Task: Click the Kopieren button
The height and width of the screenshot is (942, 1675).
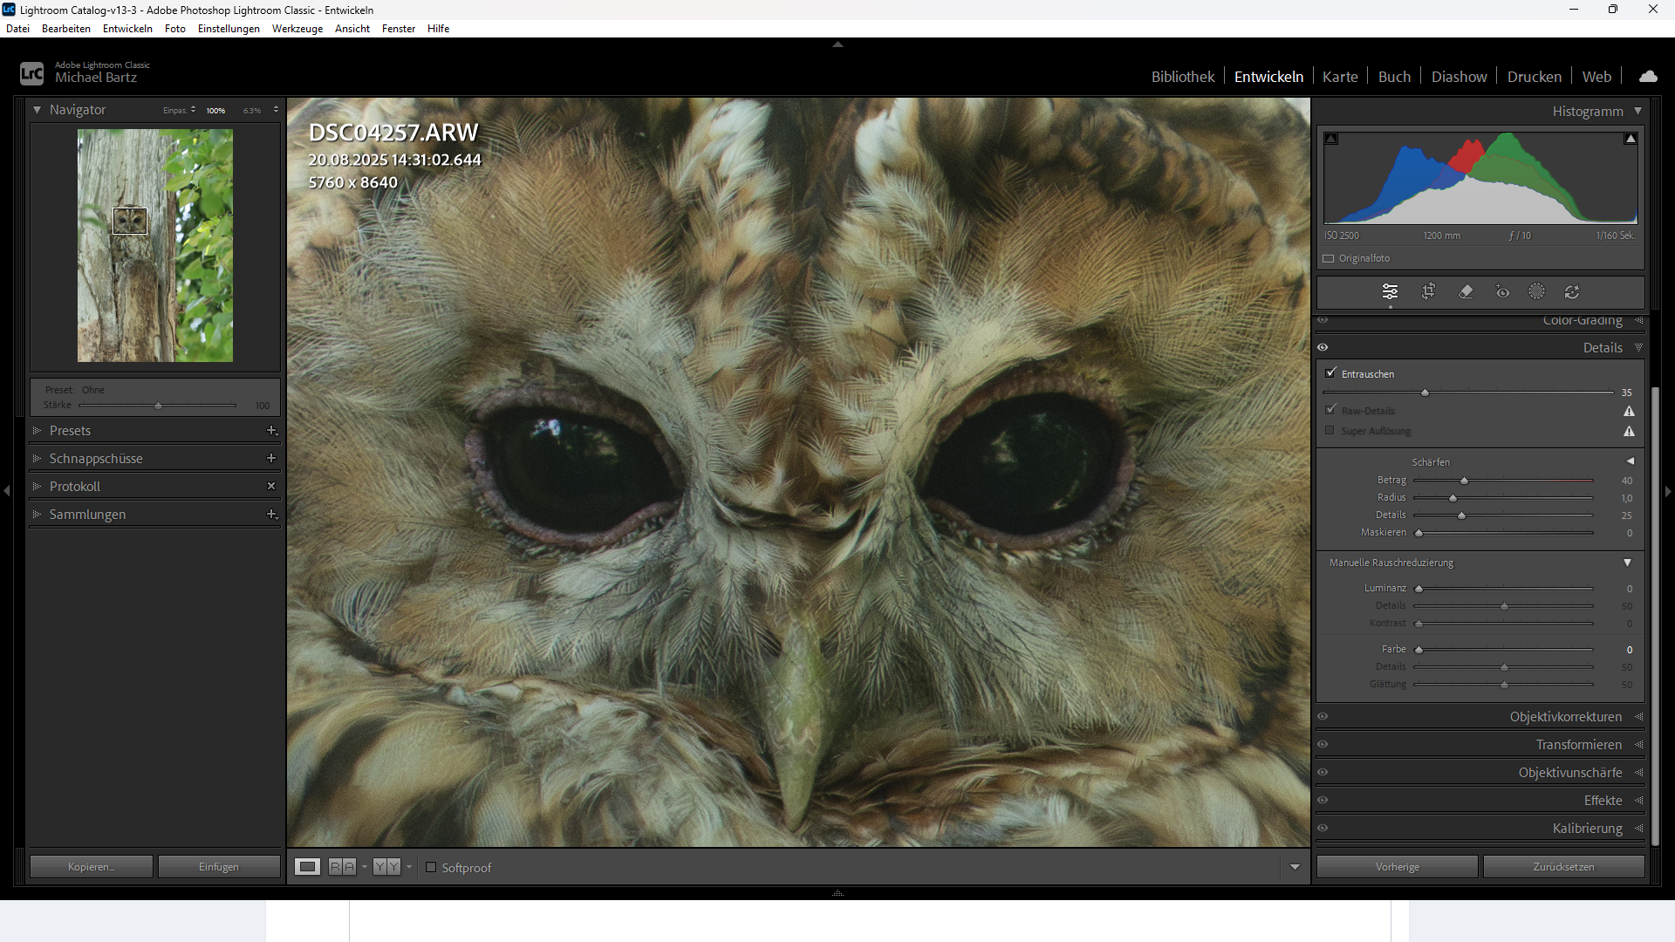Action: [92, 867]
